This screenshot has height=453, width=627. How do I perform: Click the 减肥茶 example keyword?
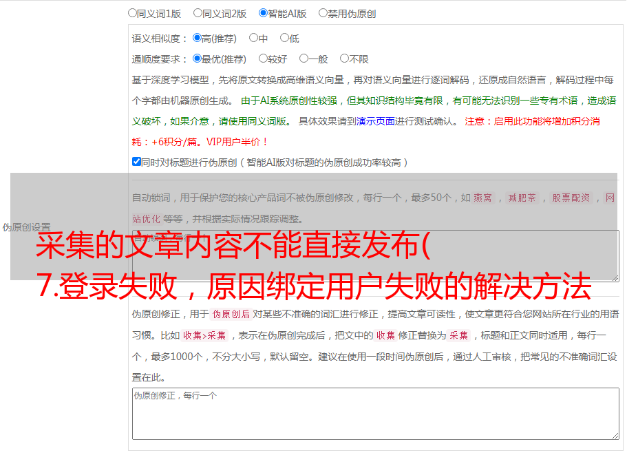pyautogui.click(x=522, y=198)
